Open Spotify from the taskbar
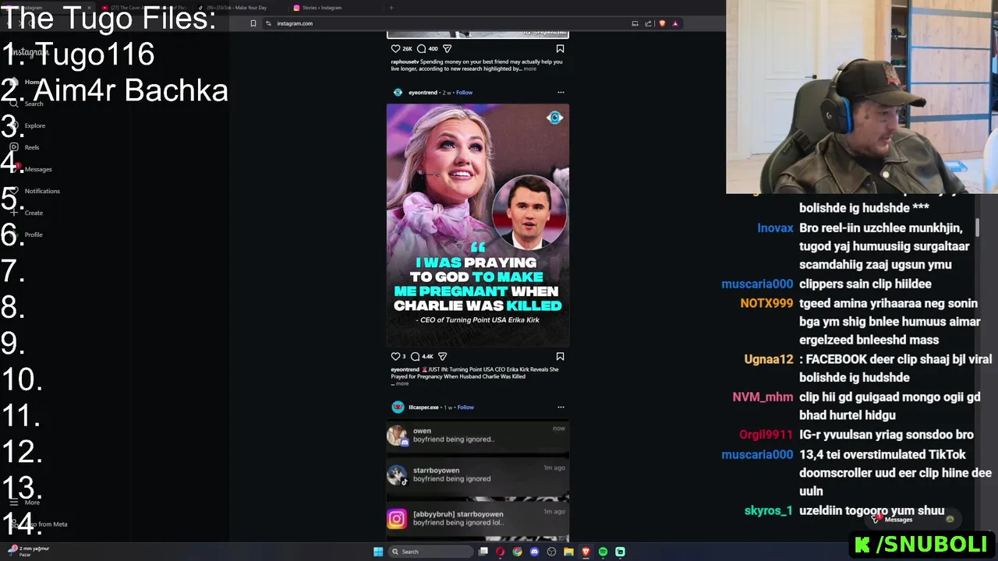The image size is (998, 561). [x=603, y=552]
